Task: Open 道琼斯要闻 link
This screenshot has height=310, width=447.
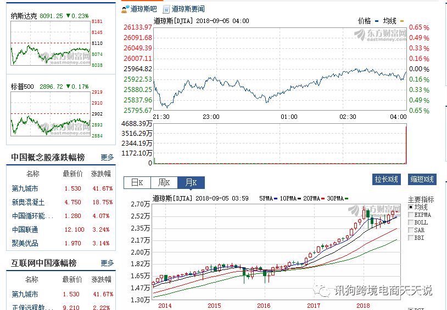Action: 188,9
